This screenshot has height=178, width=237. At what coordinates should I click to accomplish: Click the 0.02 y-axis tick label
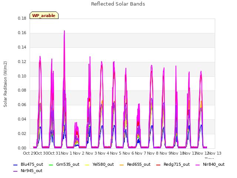[x=22, y=133]
